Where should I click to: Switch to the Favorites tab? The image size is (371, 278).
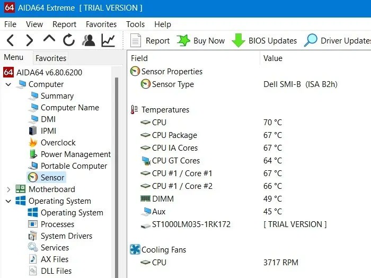click(x=51, y=58)
